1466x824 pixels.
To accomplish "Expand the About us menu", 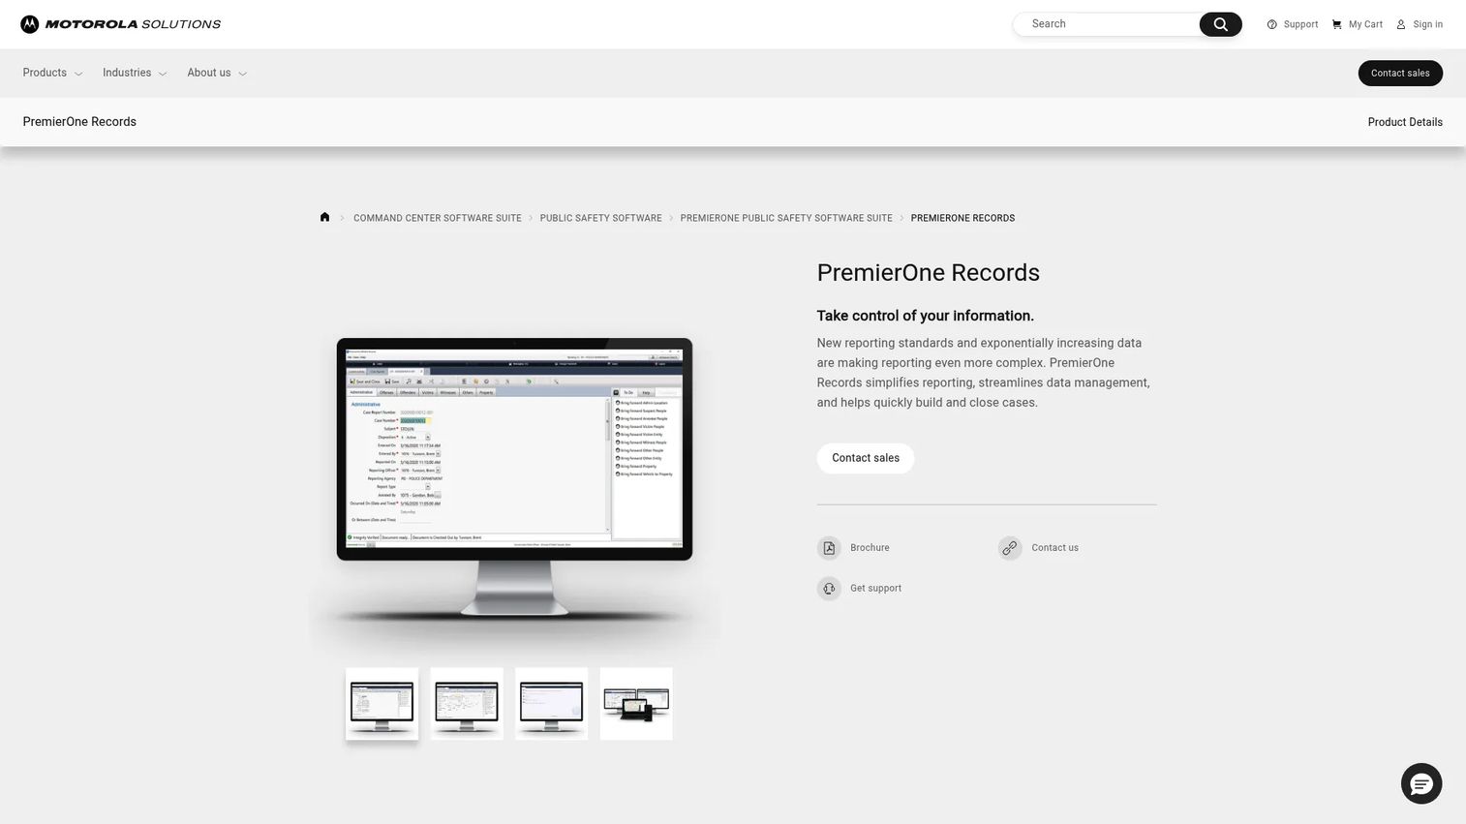I will (217, 73).
